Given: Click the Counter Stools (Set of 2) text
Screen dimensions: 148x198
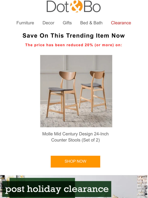Looking at the screenshot, I should (76, 140).
